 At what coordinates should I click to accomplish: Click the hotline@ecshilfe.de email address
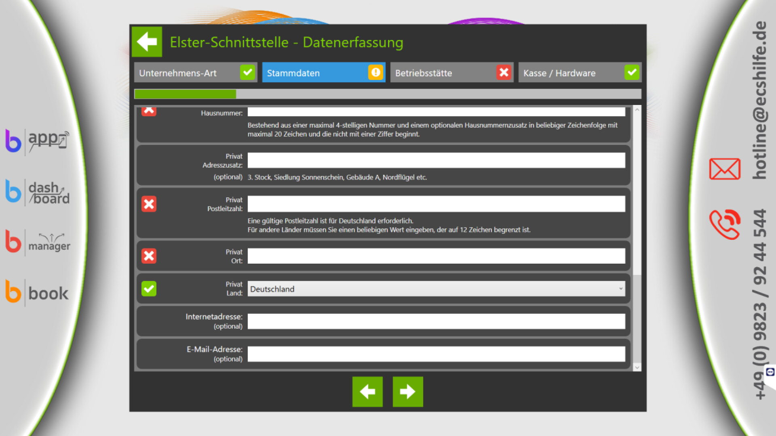click(759, 100)
